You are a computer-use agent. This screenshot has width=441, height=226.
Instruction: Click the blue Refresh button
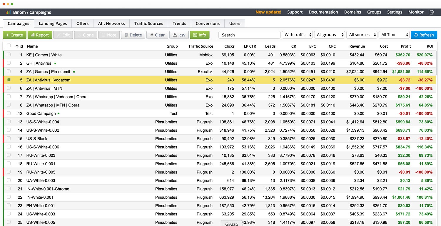pyautogui.click(x=424, y=35)
